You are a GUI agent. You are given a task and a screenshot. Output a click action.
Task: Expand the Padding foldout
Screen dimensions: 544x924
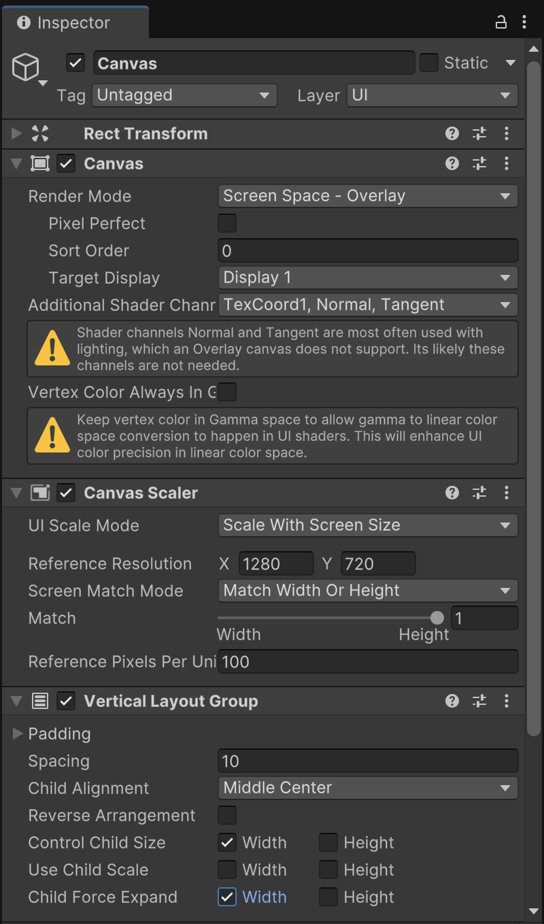point(18,733)
